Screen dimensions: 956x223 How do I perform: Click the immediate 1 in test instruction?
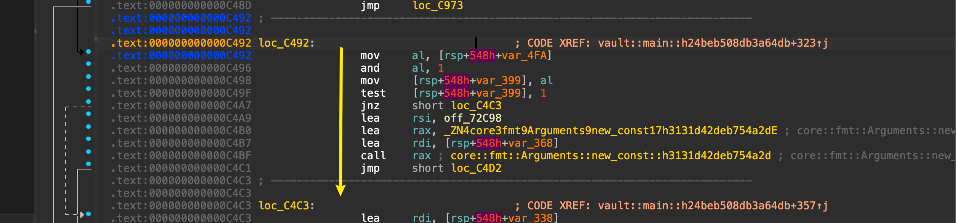544,93
